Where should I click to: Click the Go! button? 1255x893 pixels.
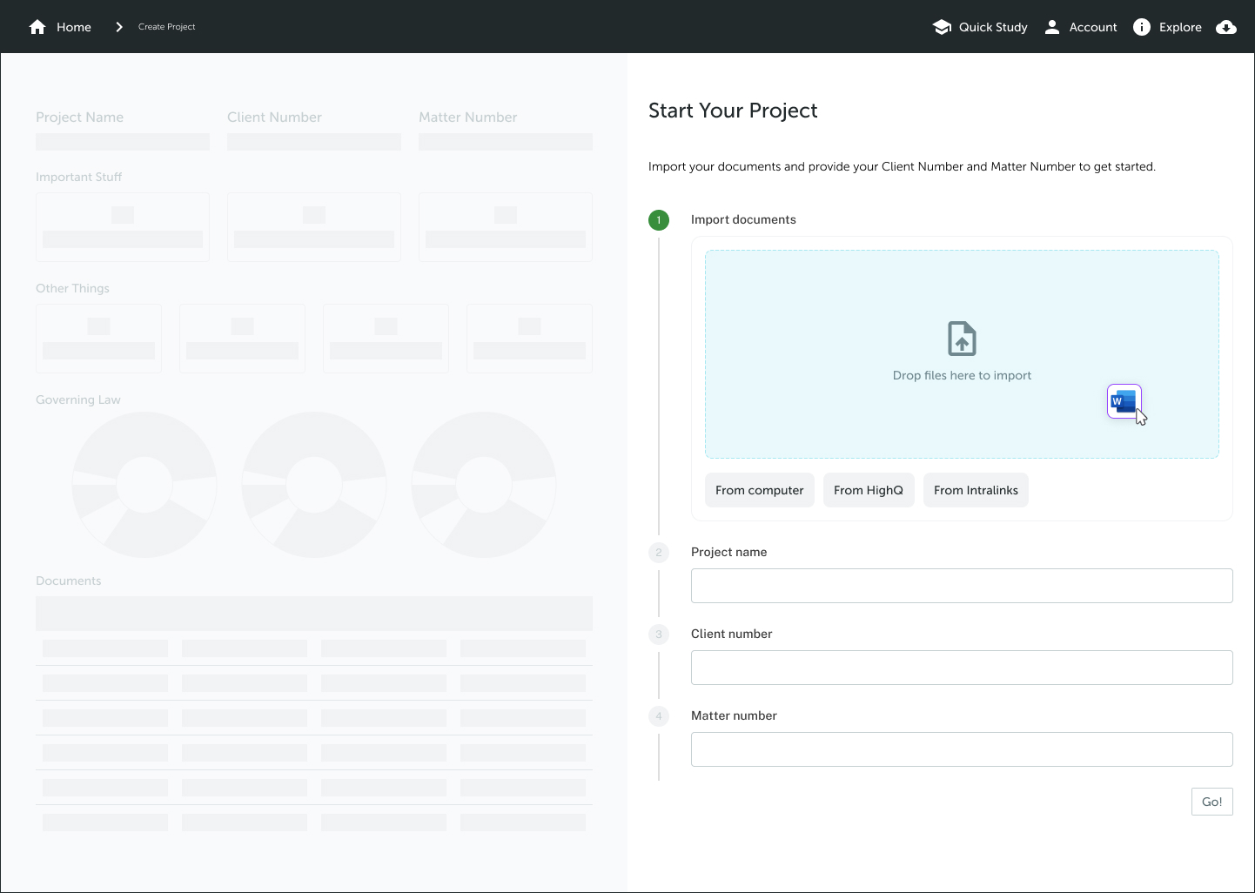point(1211,802)
